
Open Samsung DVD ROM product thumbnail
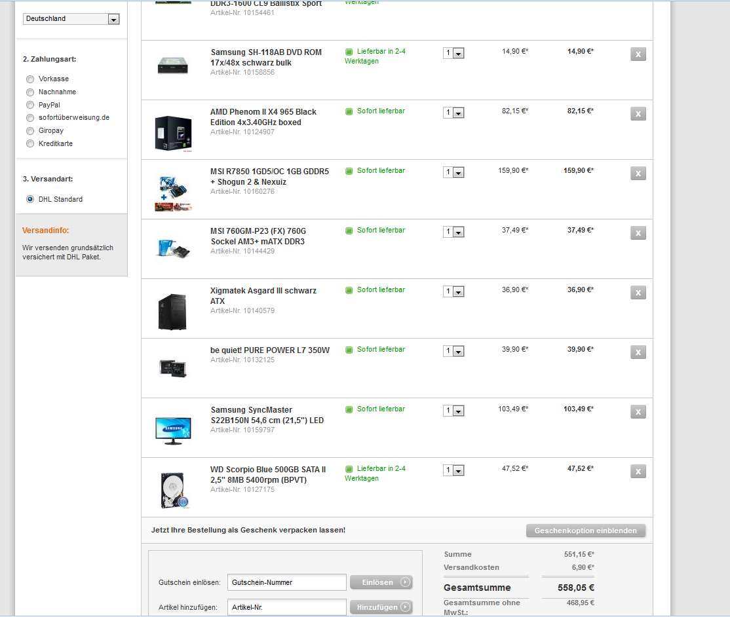(x=173, y=65)
